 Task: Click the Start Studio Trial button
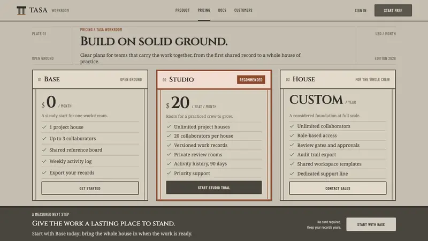coord(214,188)
